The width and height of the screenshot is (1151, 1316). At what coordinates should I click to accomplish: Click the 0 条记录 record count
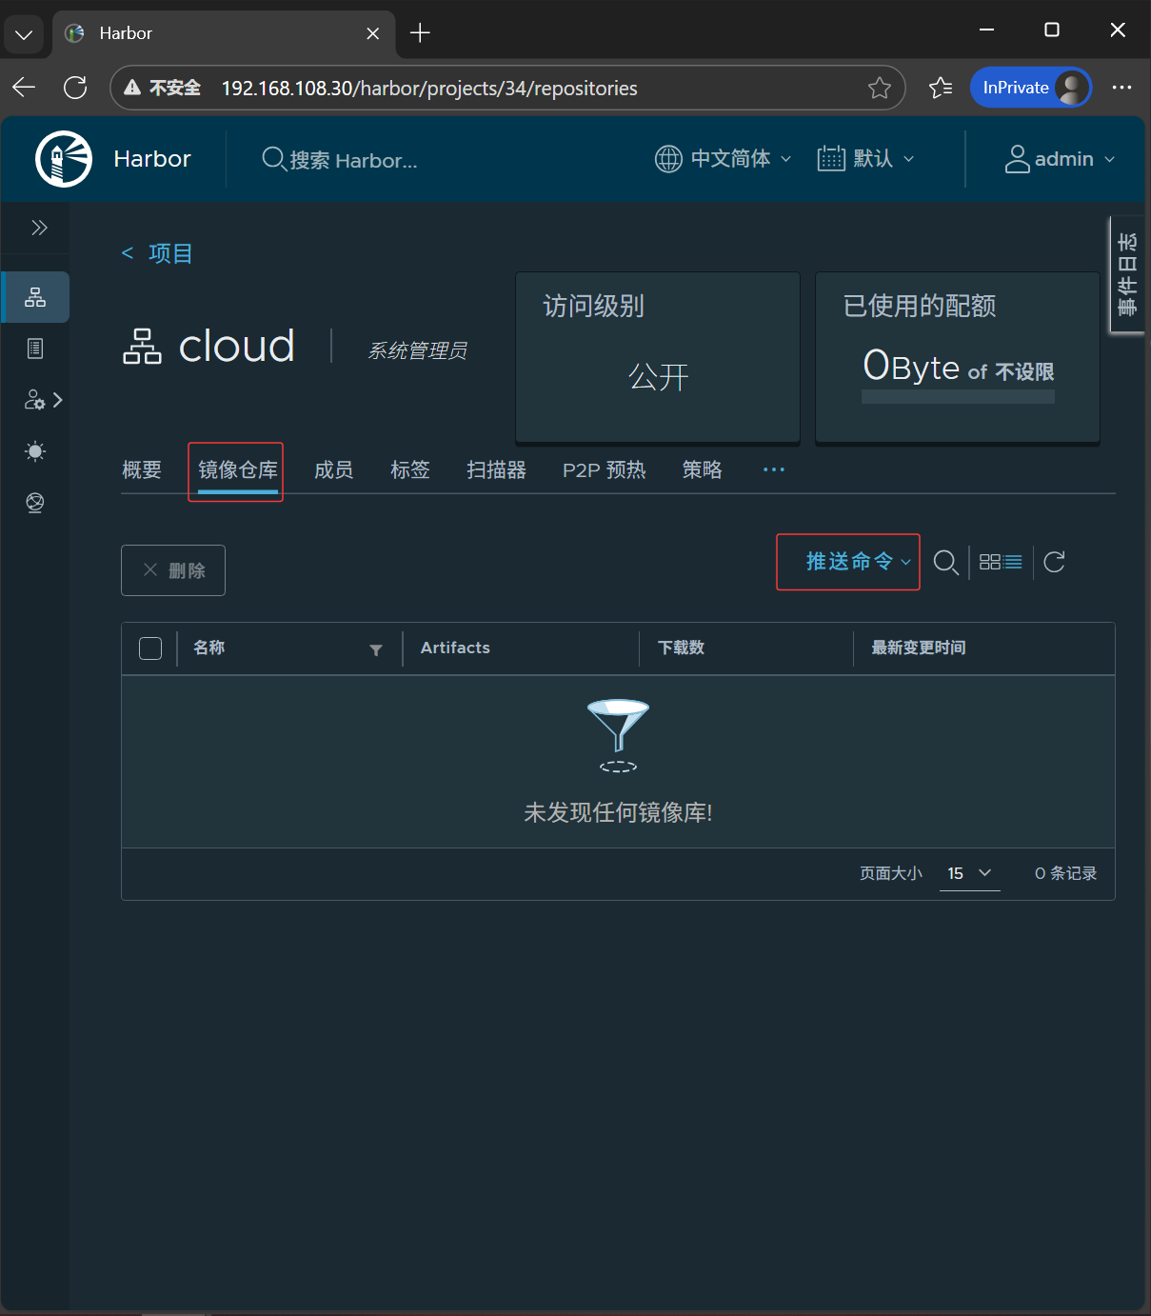click(1065, 873)
